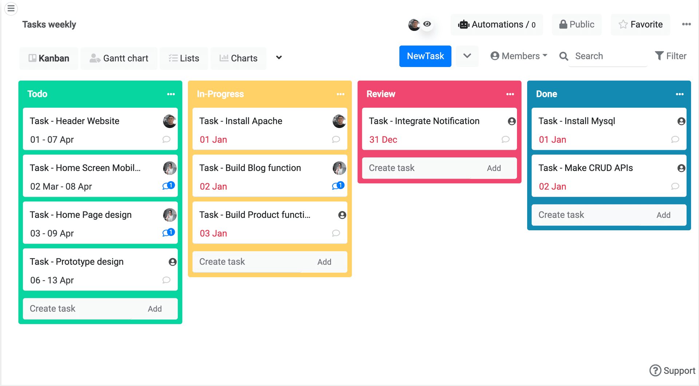Mark the board as Favorite
The image size is (699, 386).
coord(640,25)
